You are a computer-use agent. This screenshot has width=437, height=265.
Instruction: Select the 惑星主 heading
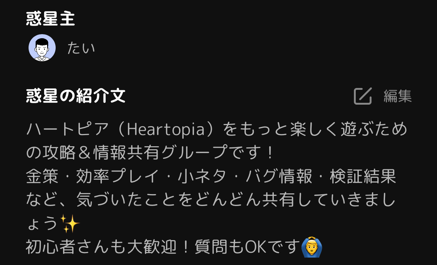50,19
